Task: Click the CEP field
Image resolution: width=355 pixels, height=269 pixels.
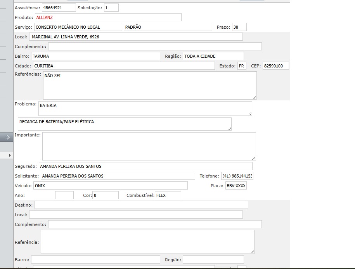Action: 275,66
